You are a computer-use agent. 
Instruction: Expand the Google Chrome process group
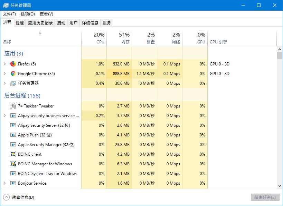click(x=4, y=73)
